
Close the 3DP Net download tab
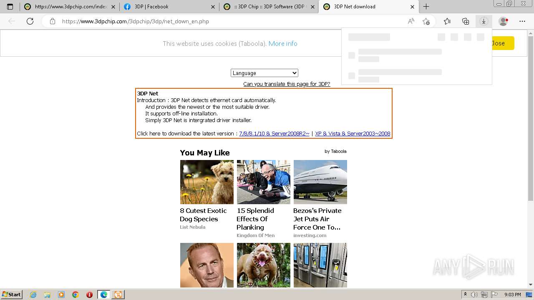pyautogui.click(x=413, y=7)
